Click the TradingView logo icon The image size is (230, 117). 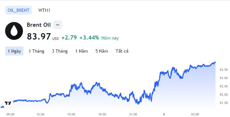tap(8, 103)
